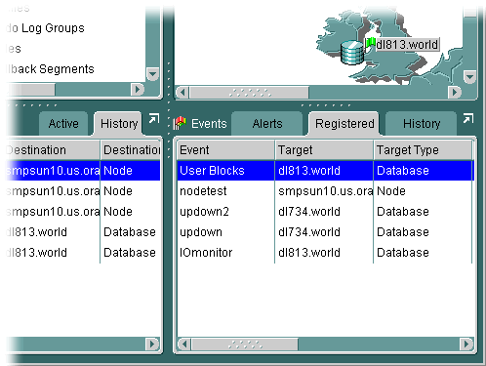This screenshot has width=486, height=366.
Task: Click events list right scroll arrow
Action: tap(466, 344)
